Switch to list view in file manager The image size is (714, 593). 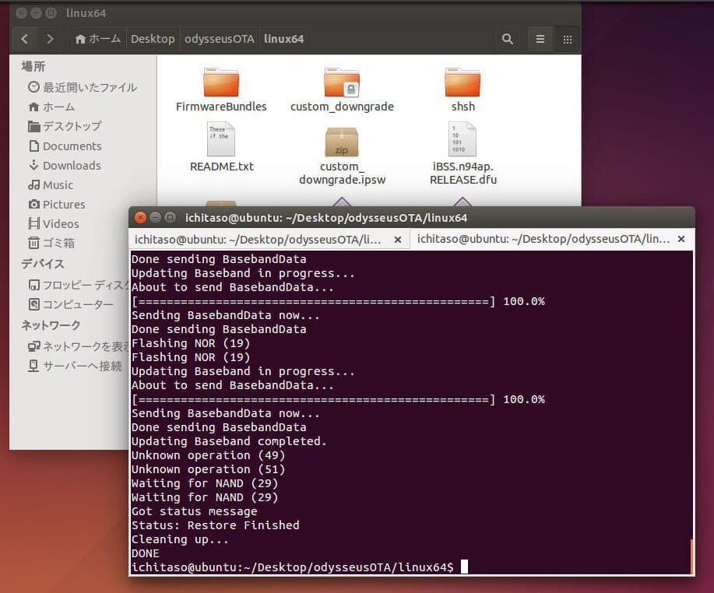(540, 39)
